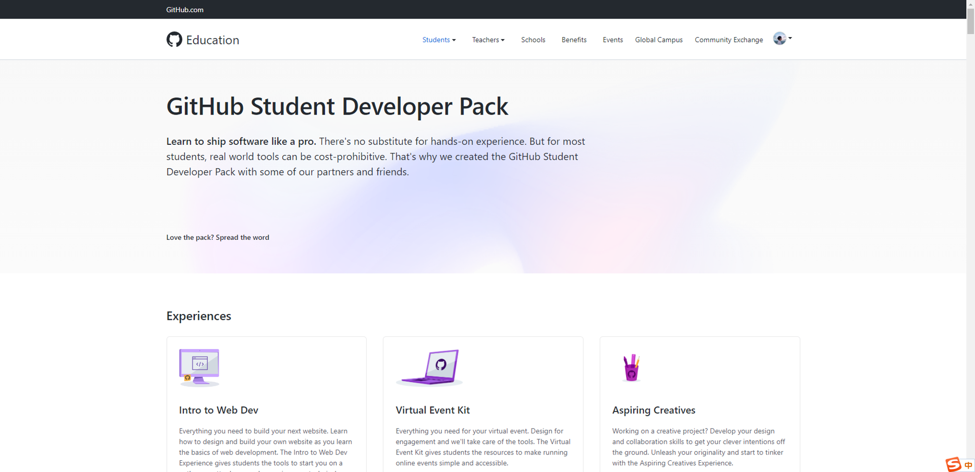
Task: Click the Virtual Event Kit laptop icon
Action: 429,367
